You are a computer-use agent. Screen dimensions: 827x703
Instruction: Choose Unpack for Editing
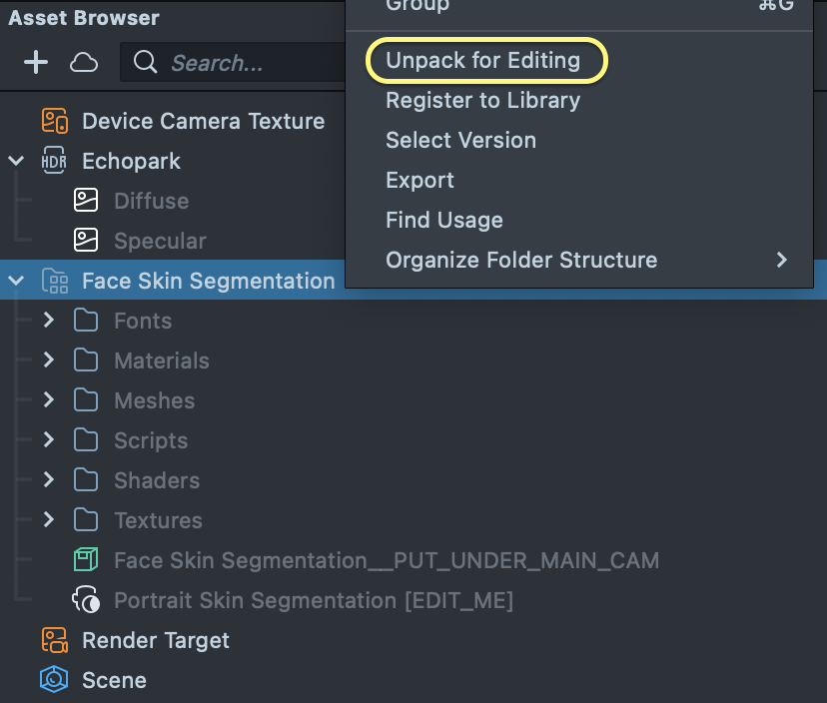coord(483,60)
